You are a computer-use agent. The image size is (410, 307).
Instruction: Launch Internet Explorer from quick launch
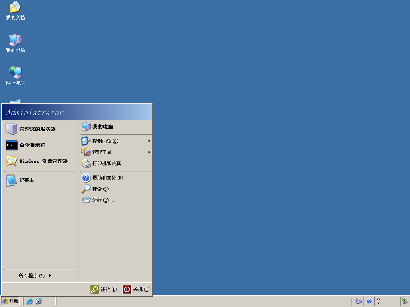[x=30, y=301]
